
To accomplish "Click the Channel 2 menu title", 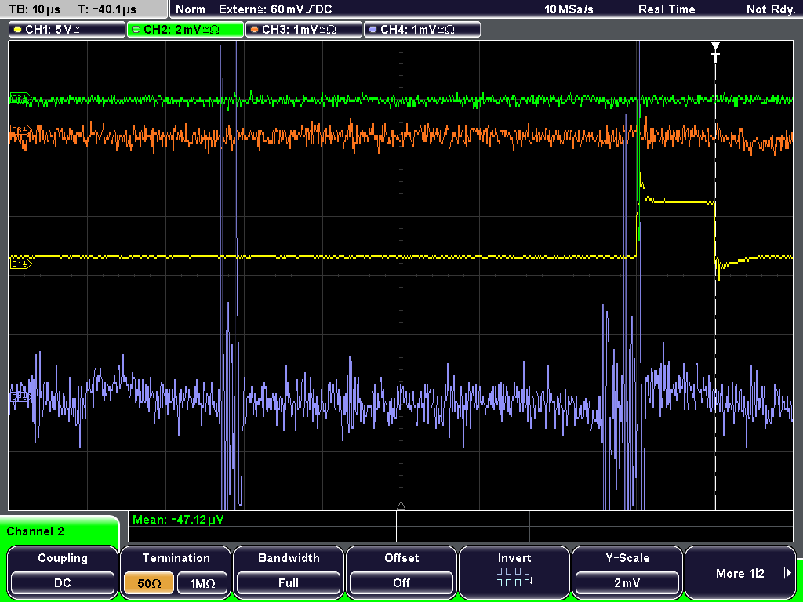I will point(35,531).
